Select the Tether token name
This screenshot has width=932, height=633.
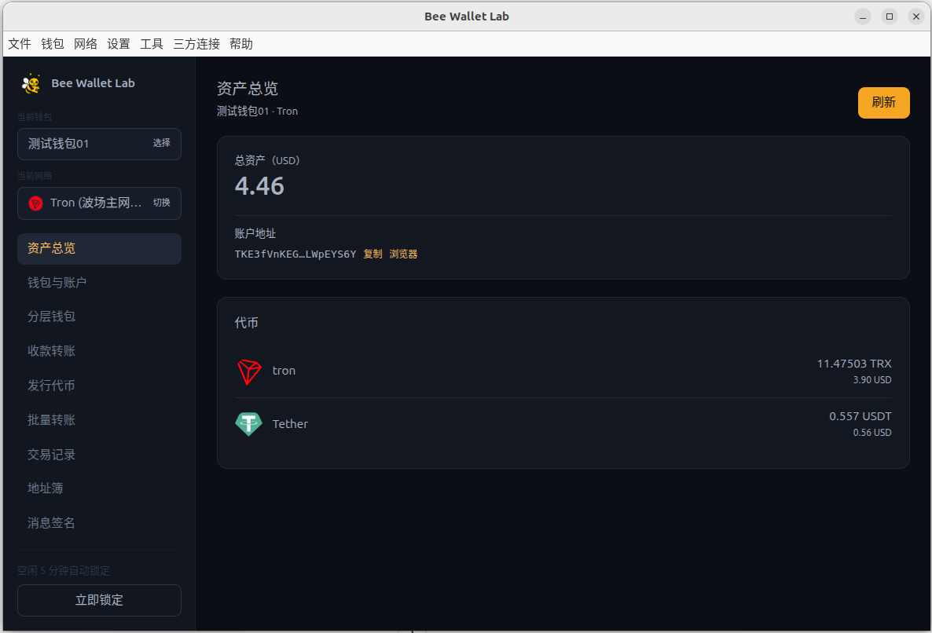[290, 424]
